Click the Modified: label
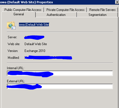119x108 pixels. tap(13, 58)
